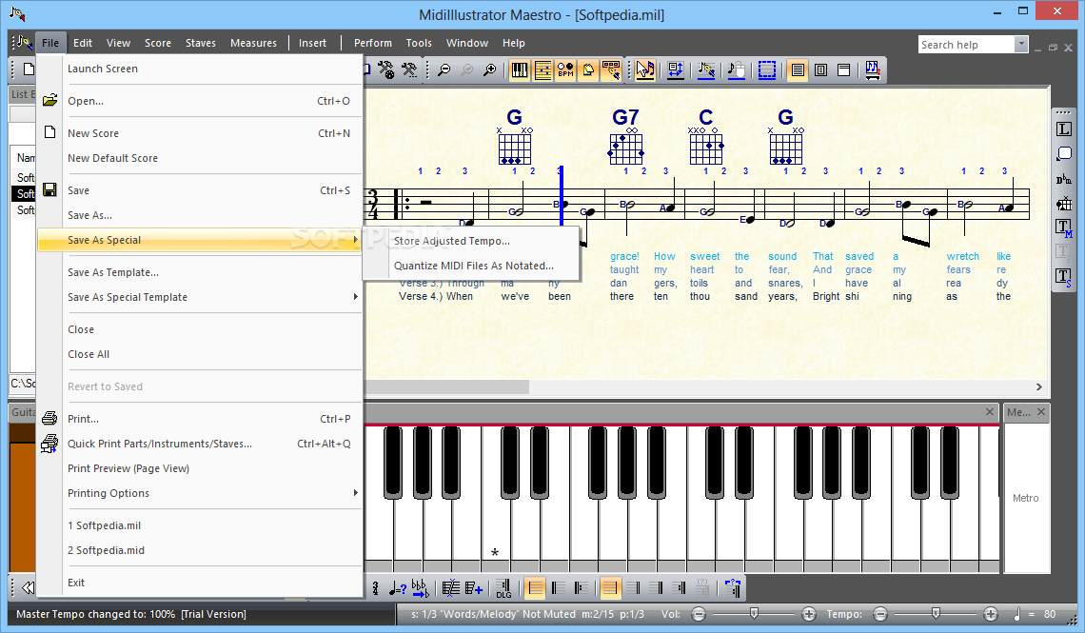Screen dimensions: 1085x633
Task: Toggle the bordered page view mode
Action: (x=820, y=69)
